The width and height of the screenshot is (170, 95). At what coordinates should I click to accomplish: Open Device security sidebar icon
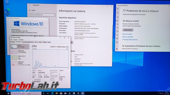coord(117,35)
